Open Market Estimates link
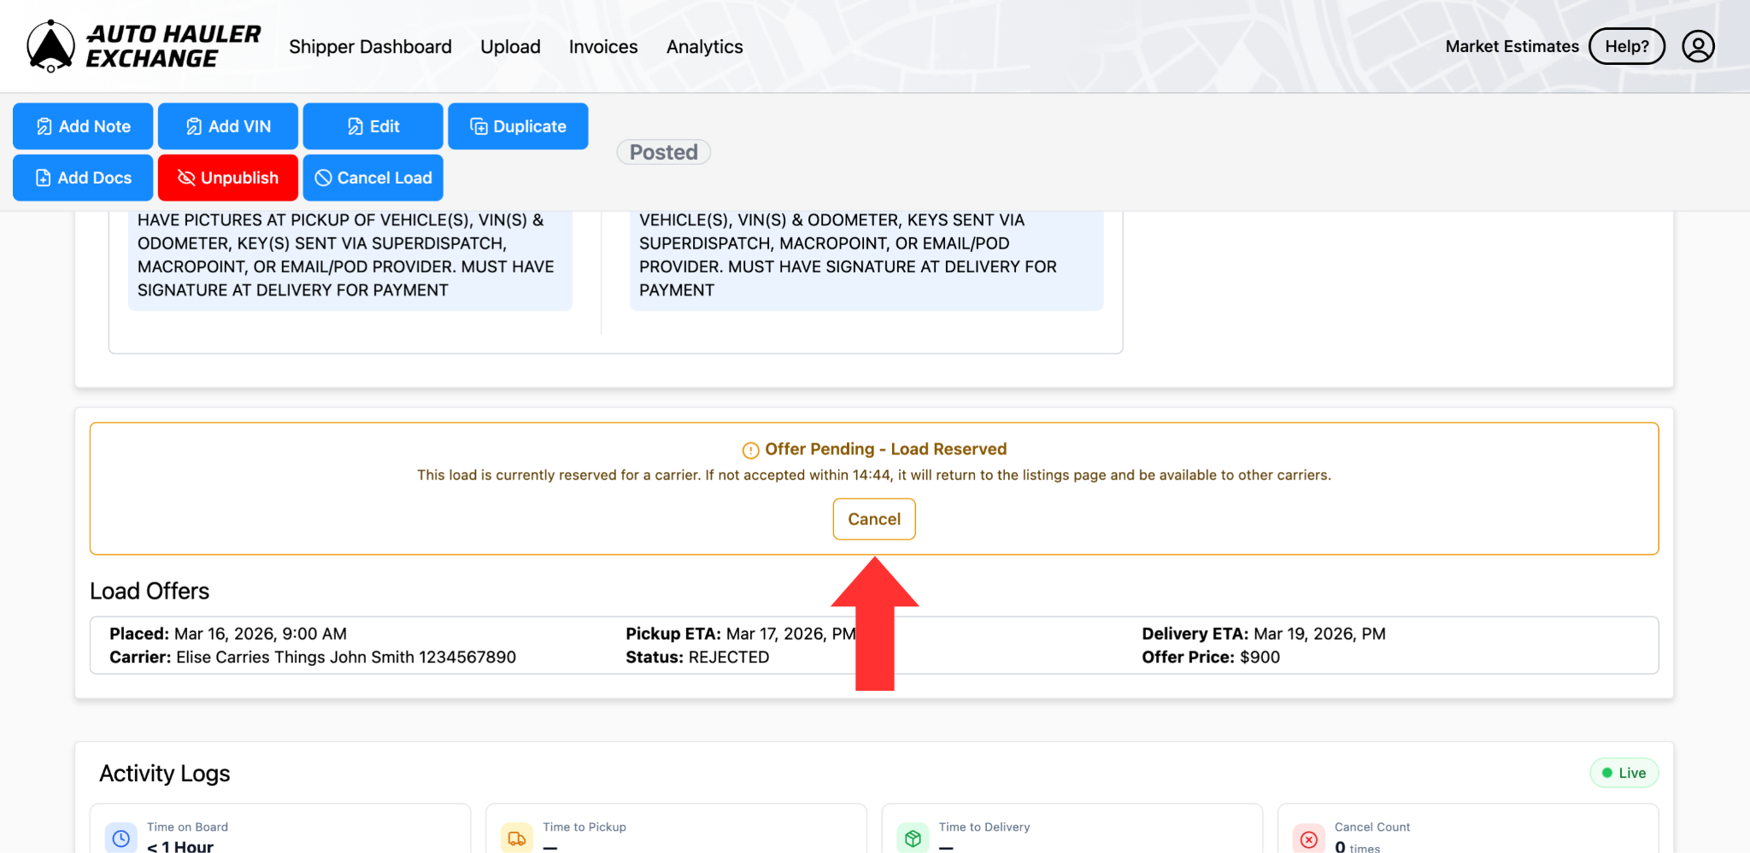This screenshot has width=1750, height=853. (x=1511, y=46)
